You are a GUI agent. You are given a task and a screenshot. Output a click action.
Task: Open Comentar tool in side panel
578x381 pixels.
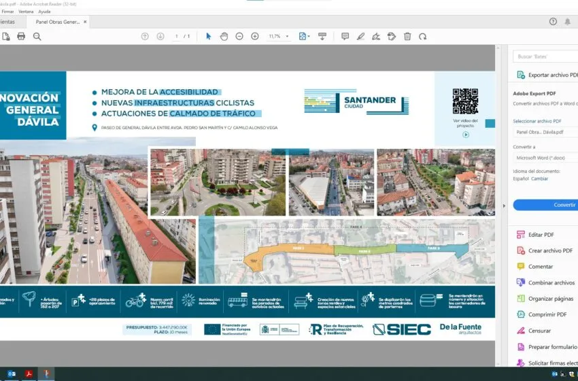(541, 266)
